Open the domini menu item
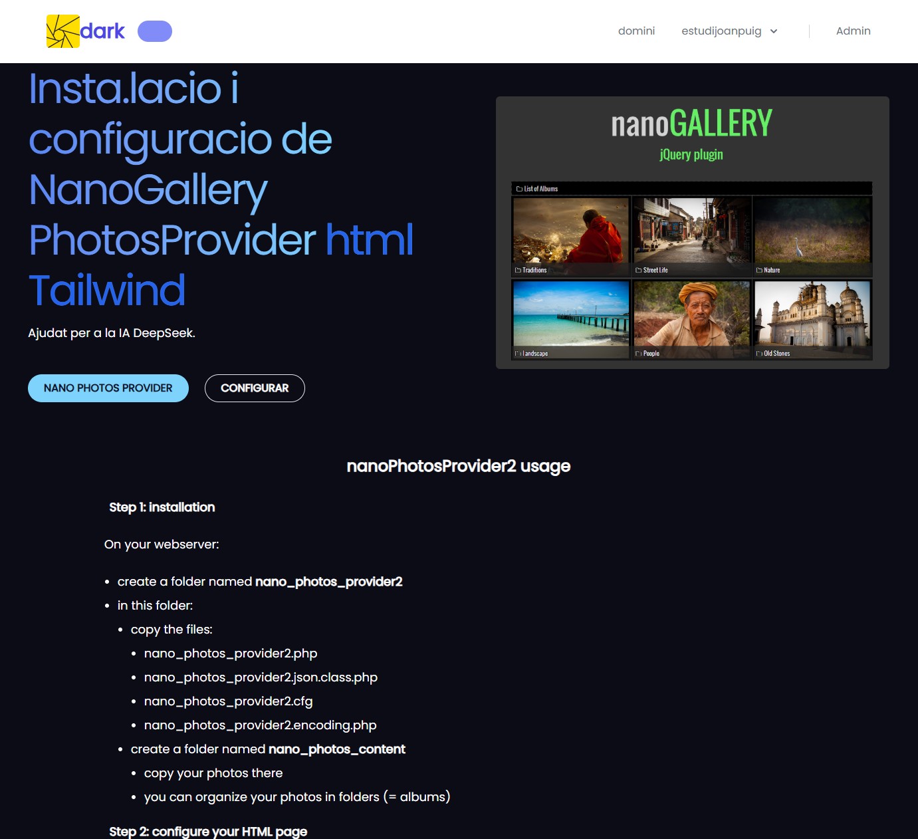Screen dimensions: 918x839 (x=636, y=31)
